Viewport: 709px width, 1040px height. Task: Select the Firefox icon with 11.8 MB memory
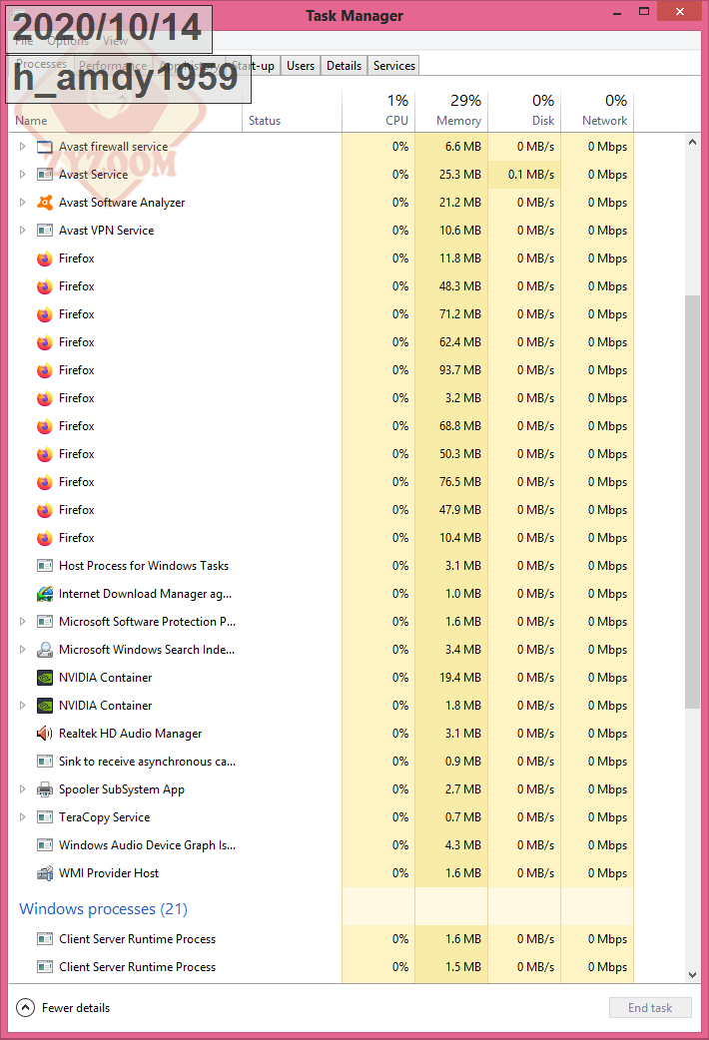[x=45, y=259]
